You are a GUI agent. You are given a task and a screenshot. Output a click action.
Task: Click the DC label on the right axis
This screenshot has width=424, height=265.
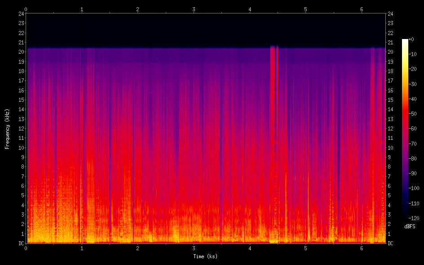(x=390, y=243)
